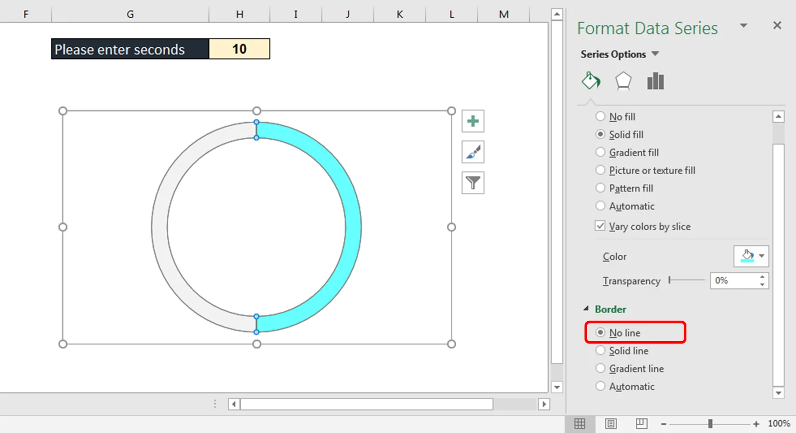Open Chart Styles paintbrush button

473,152
